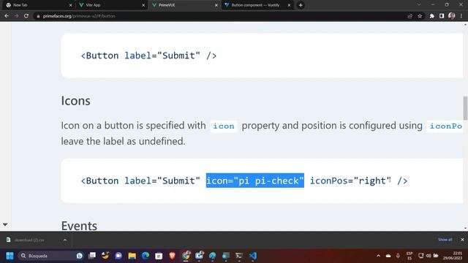Go back to the previous page
Screen dimensions: 468x263
7,16
